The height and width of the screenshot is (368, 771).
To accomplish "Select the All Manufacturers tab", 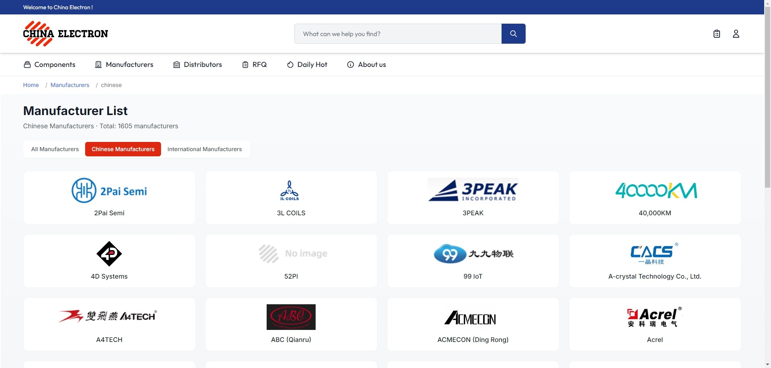I will (x=55, y=149).
